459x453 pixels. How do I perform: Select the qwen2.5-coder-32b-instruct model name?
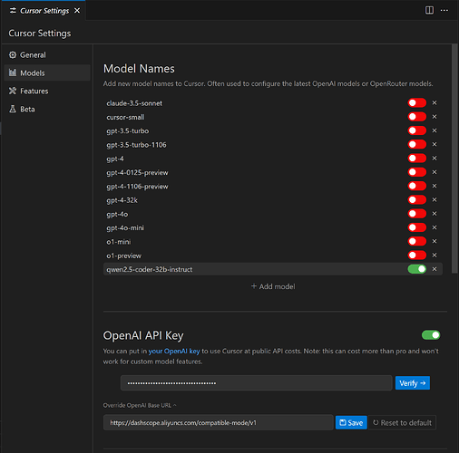pyautogui.click(x=150, y=269)
